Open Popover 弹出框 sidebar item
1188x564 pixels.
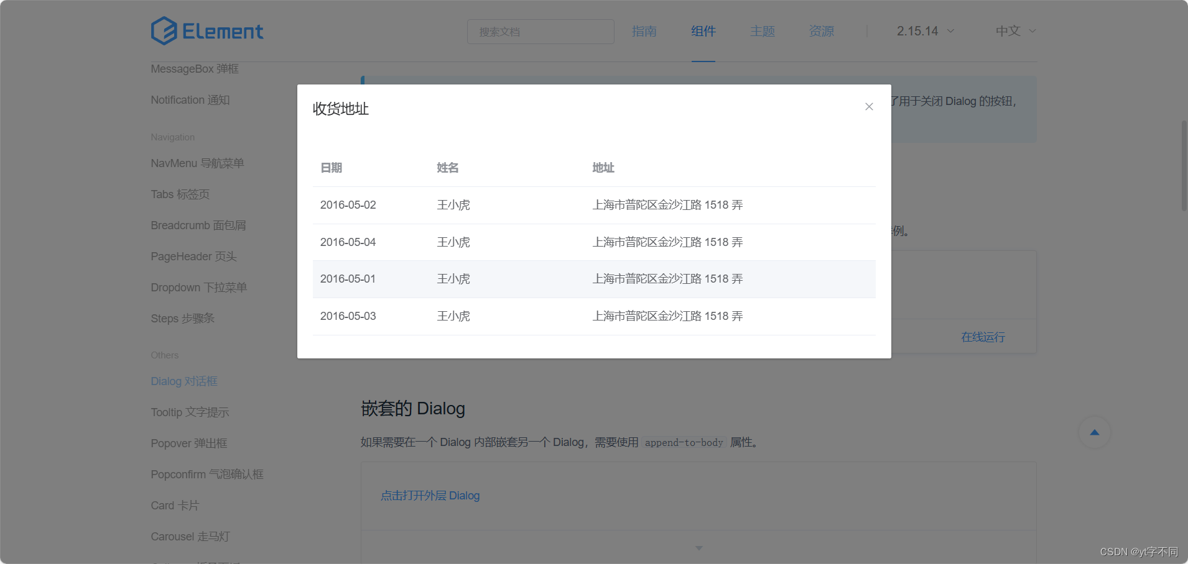coord(189,443)
